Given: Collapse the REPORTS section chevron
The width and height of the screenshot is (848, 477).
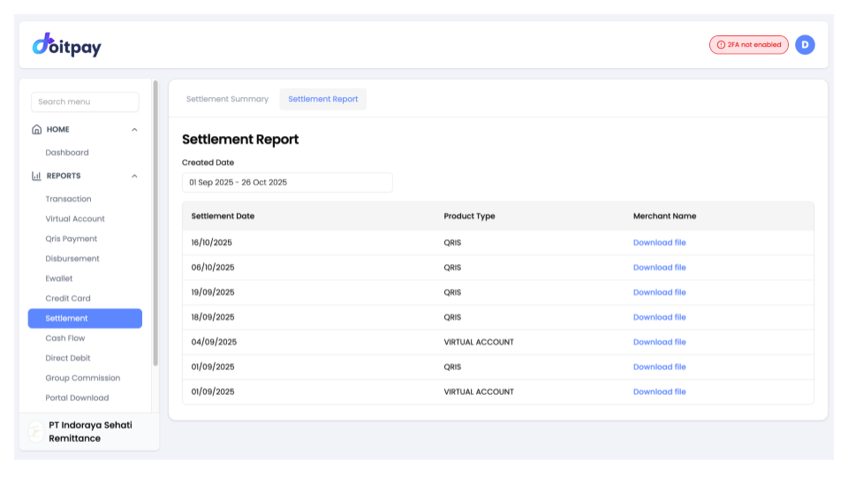Looking at the screenshot, I should click(134, 177).
